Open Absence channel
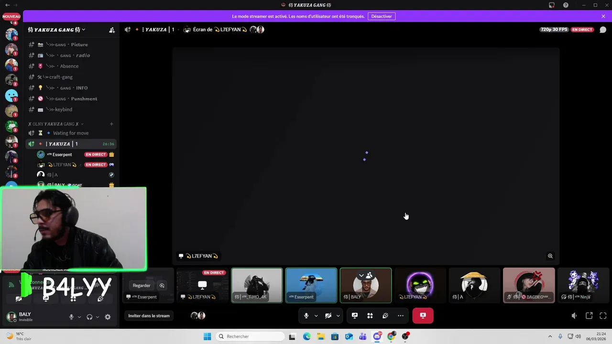 71,66
